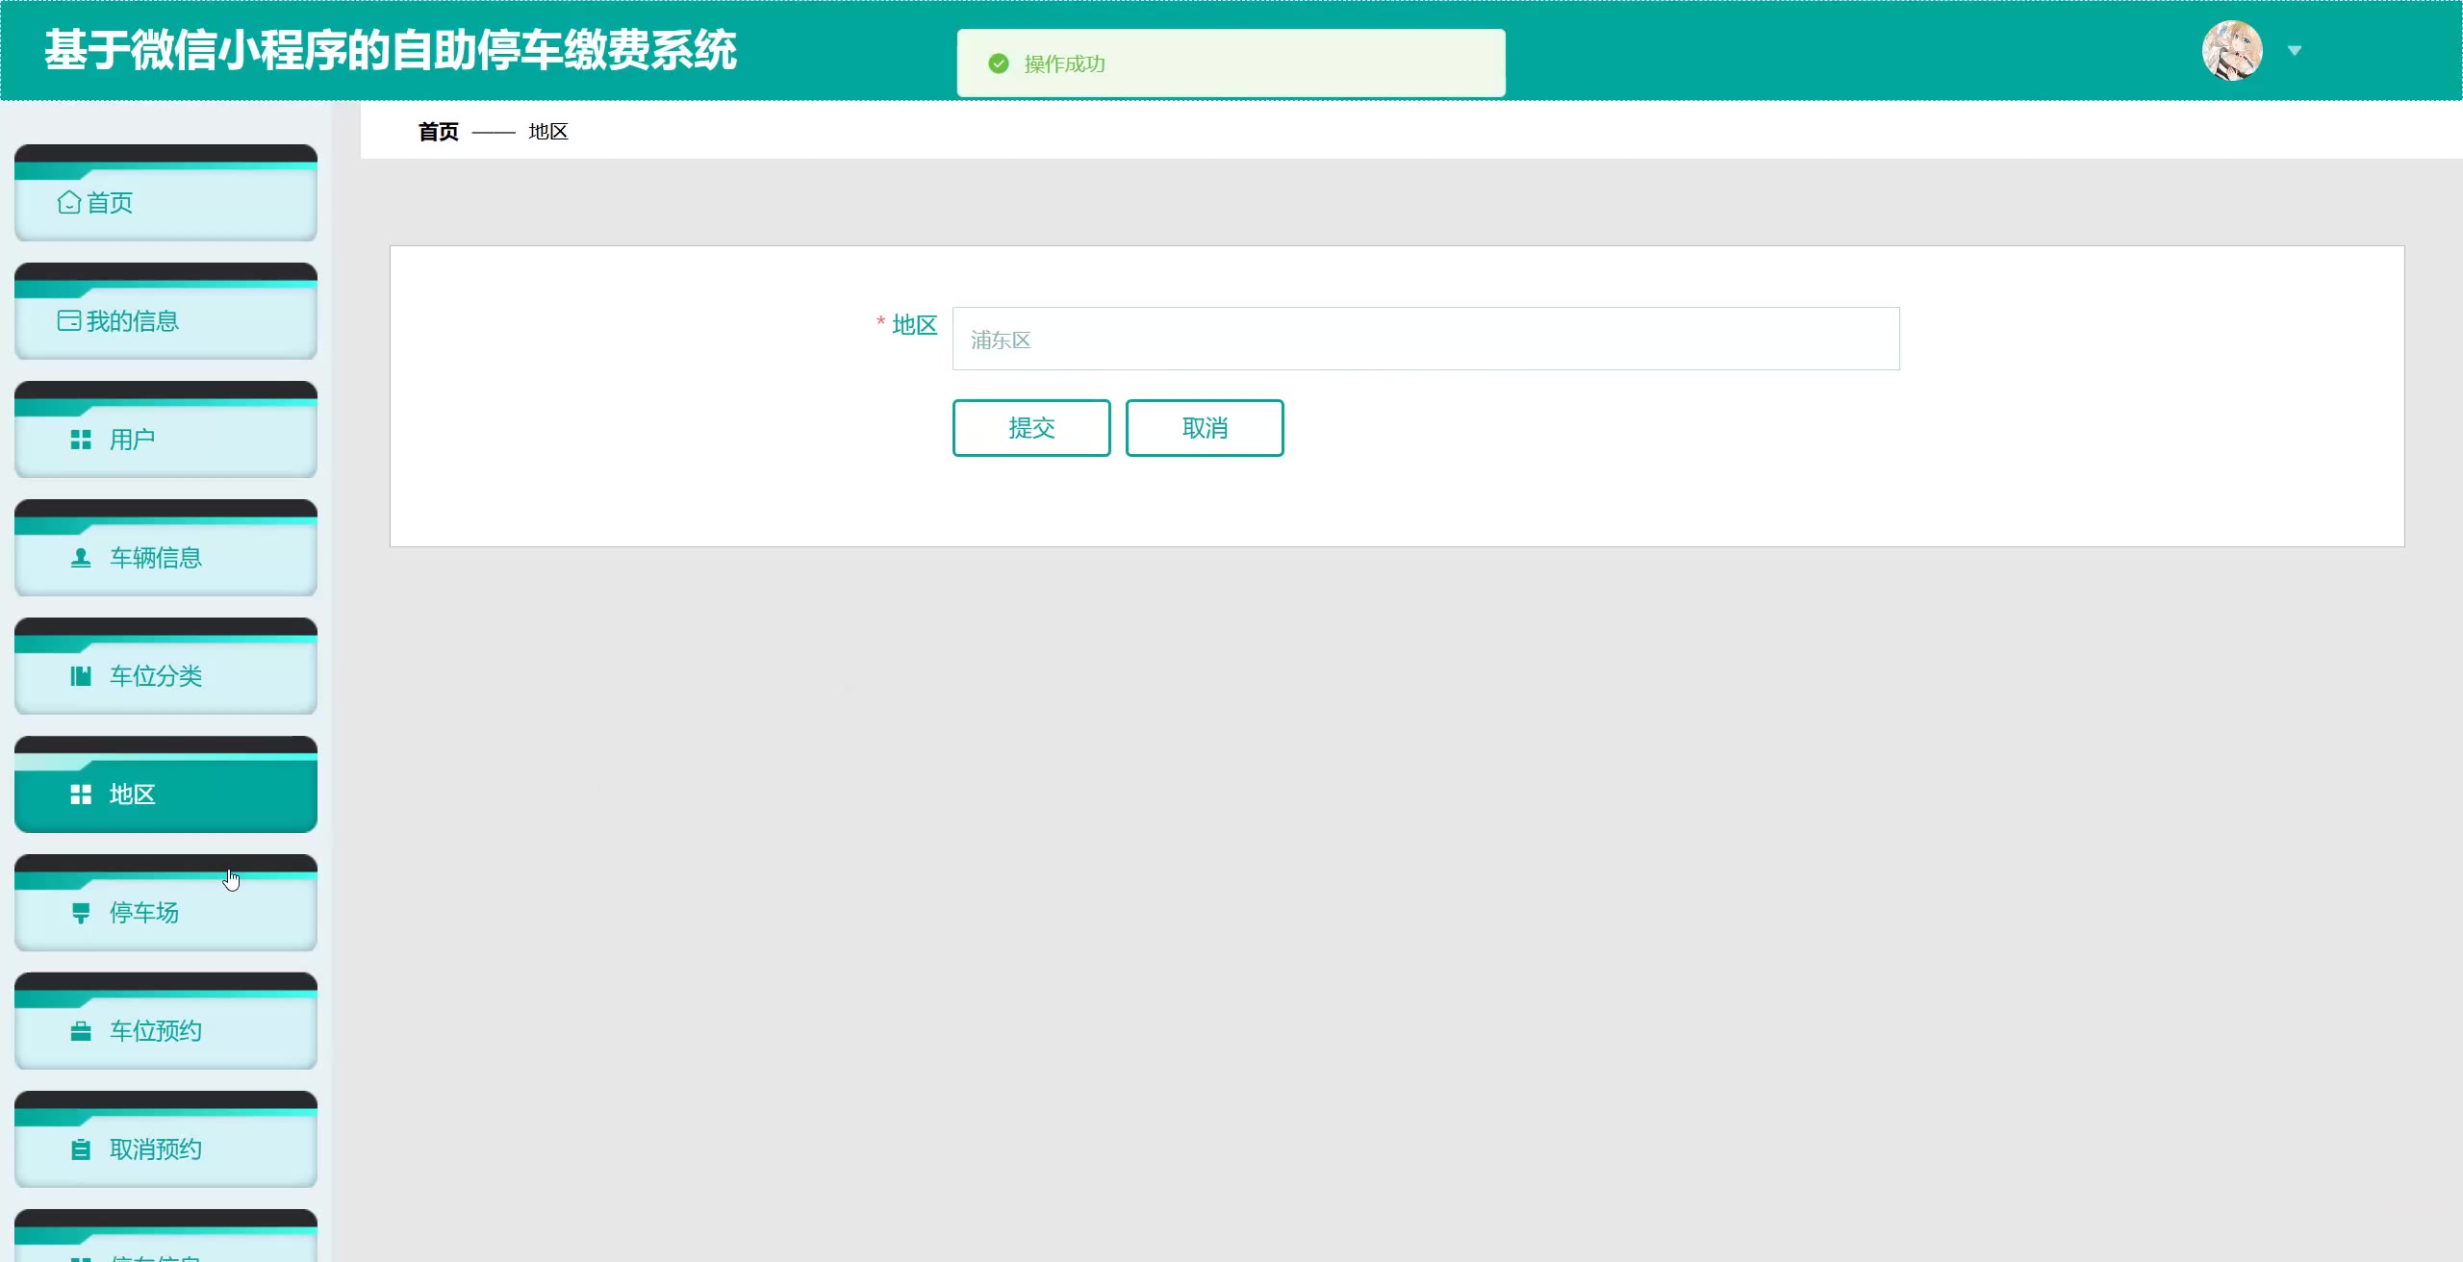
Task: Click the card icon beside 我的信息
Action: point(69,321)
